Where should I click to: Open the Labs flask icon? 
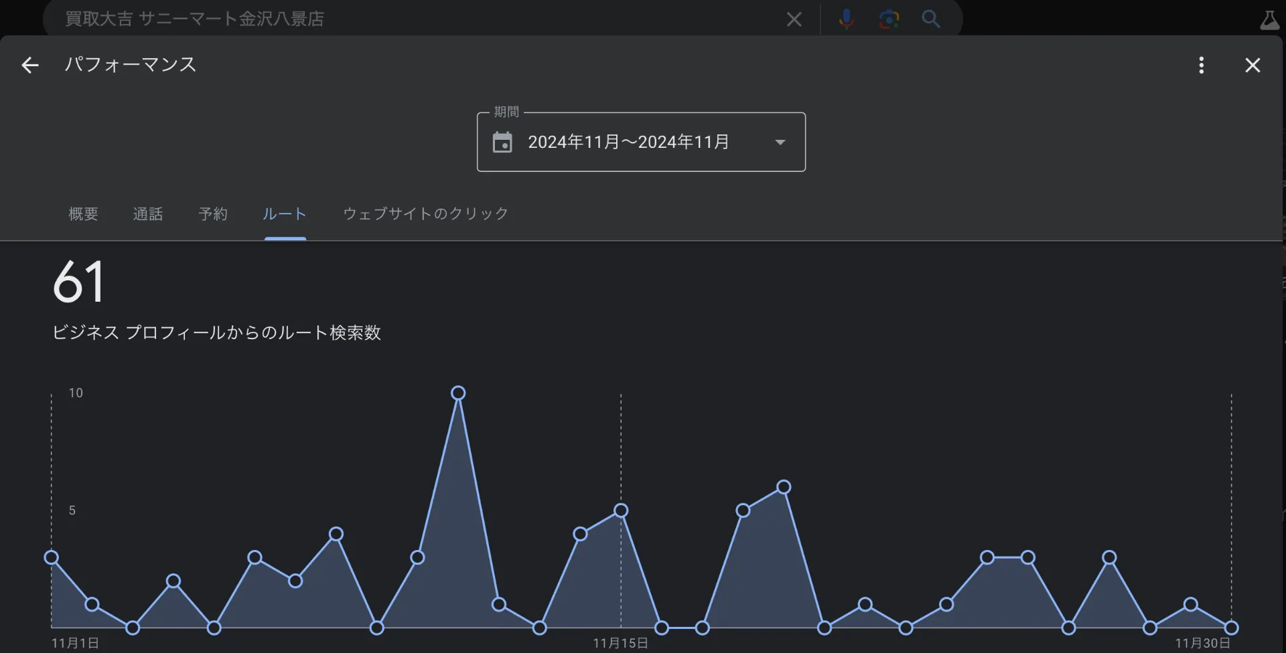point(1269,20)
